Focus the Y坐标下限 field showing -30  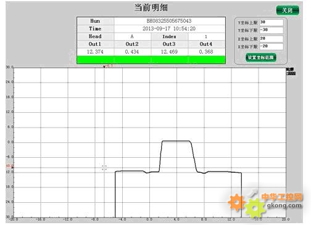click(x=272, y=30)
